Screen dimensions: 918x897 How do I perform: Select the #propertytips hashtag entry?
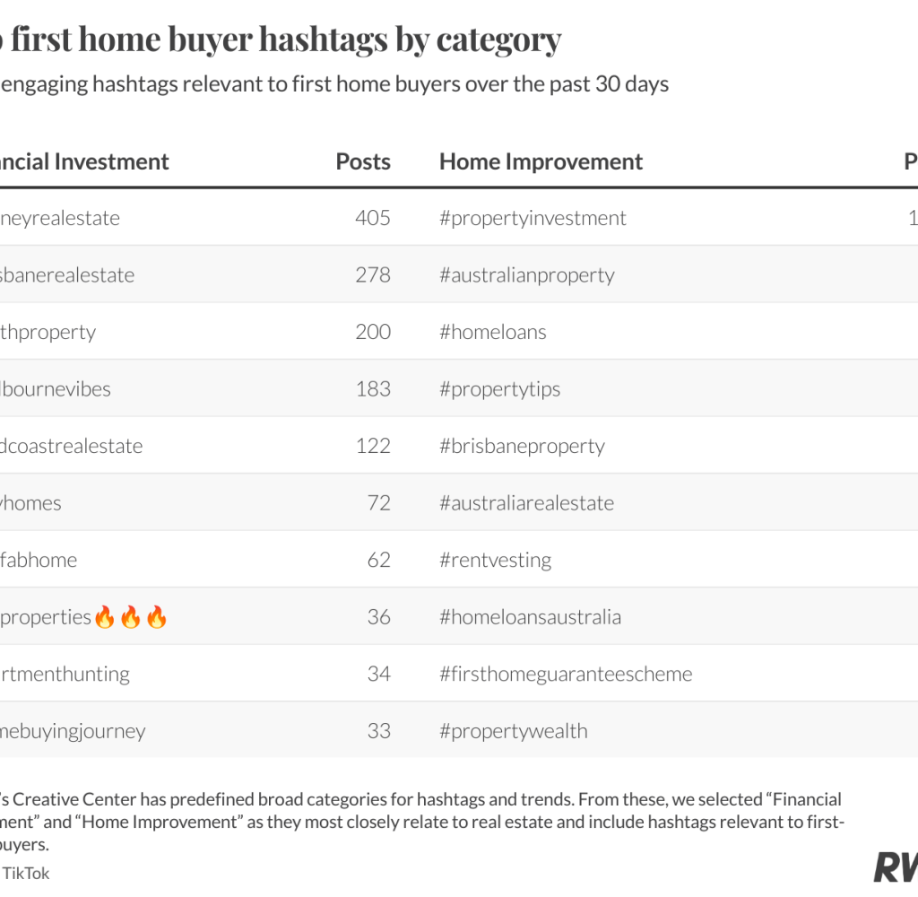point(500,389)
